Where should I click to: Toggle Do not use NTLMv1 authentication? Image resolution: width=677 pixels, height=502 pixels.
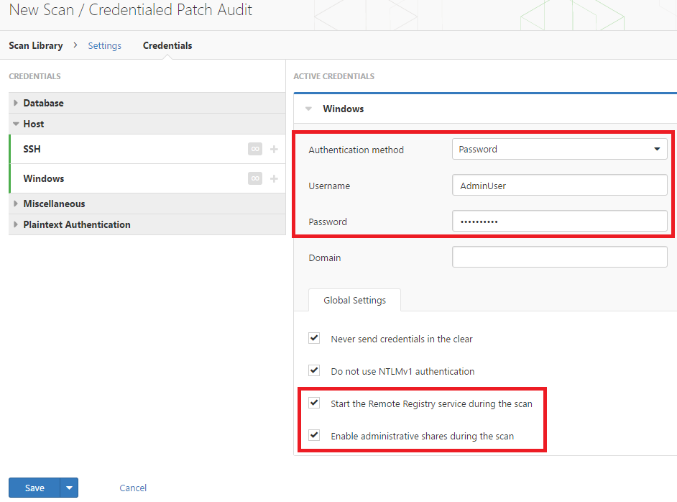(x=314, y=370)
